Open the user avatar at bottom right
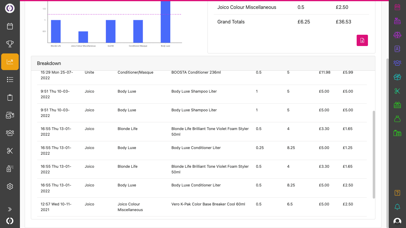 coord(397,221)
